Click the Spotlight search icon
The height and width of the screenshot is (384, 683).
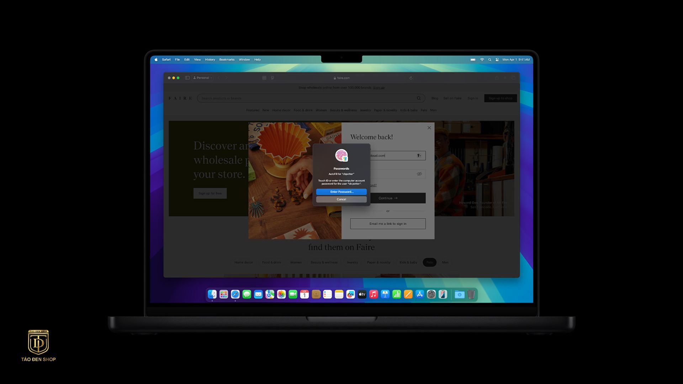click(x=489, y=60)
